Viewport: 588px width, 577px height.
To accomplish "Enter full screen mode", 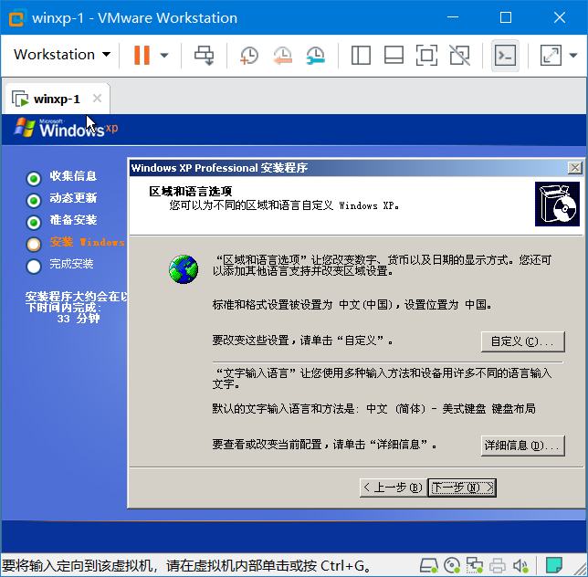I will pyautogui.click(x=426, y=56).
